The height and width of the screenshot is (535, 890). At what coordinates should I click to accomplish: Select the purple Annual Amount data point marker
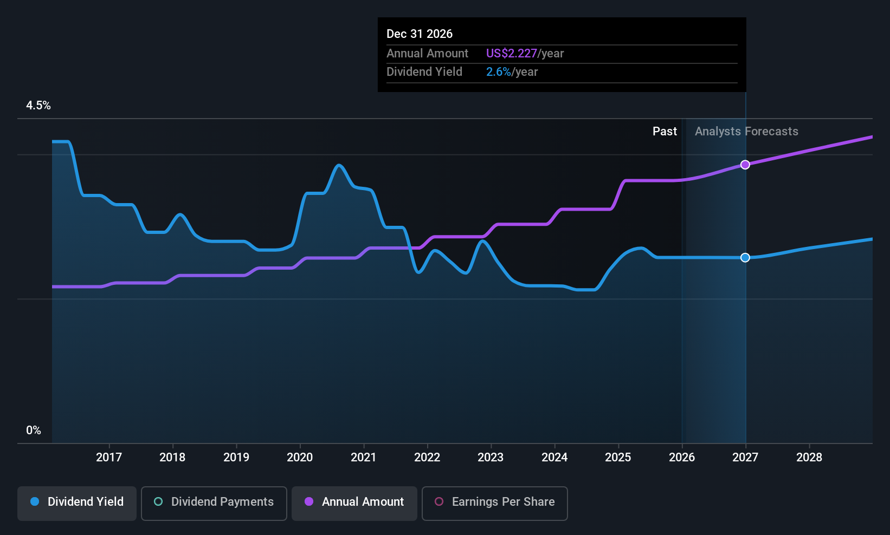pos(745,165)
